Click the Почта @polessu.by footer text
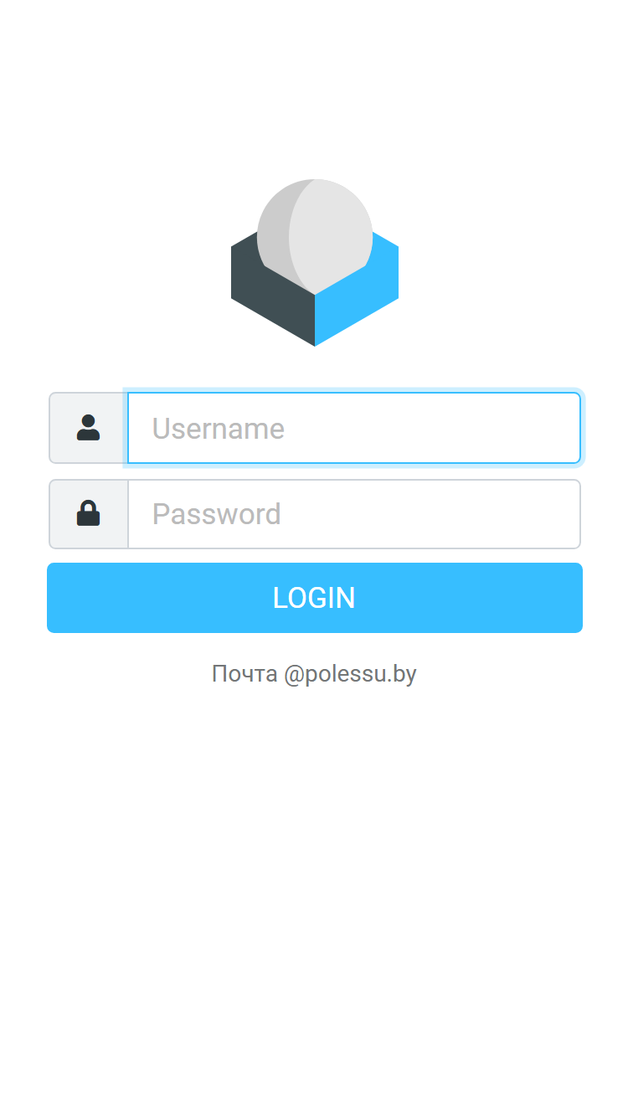This screenshot has height=1117, width=628. [314, 674]
